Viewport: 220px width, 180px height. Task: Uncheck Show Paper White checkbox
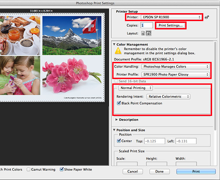point(62,169)
